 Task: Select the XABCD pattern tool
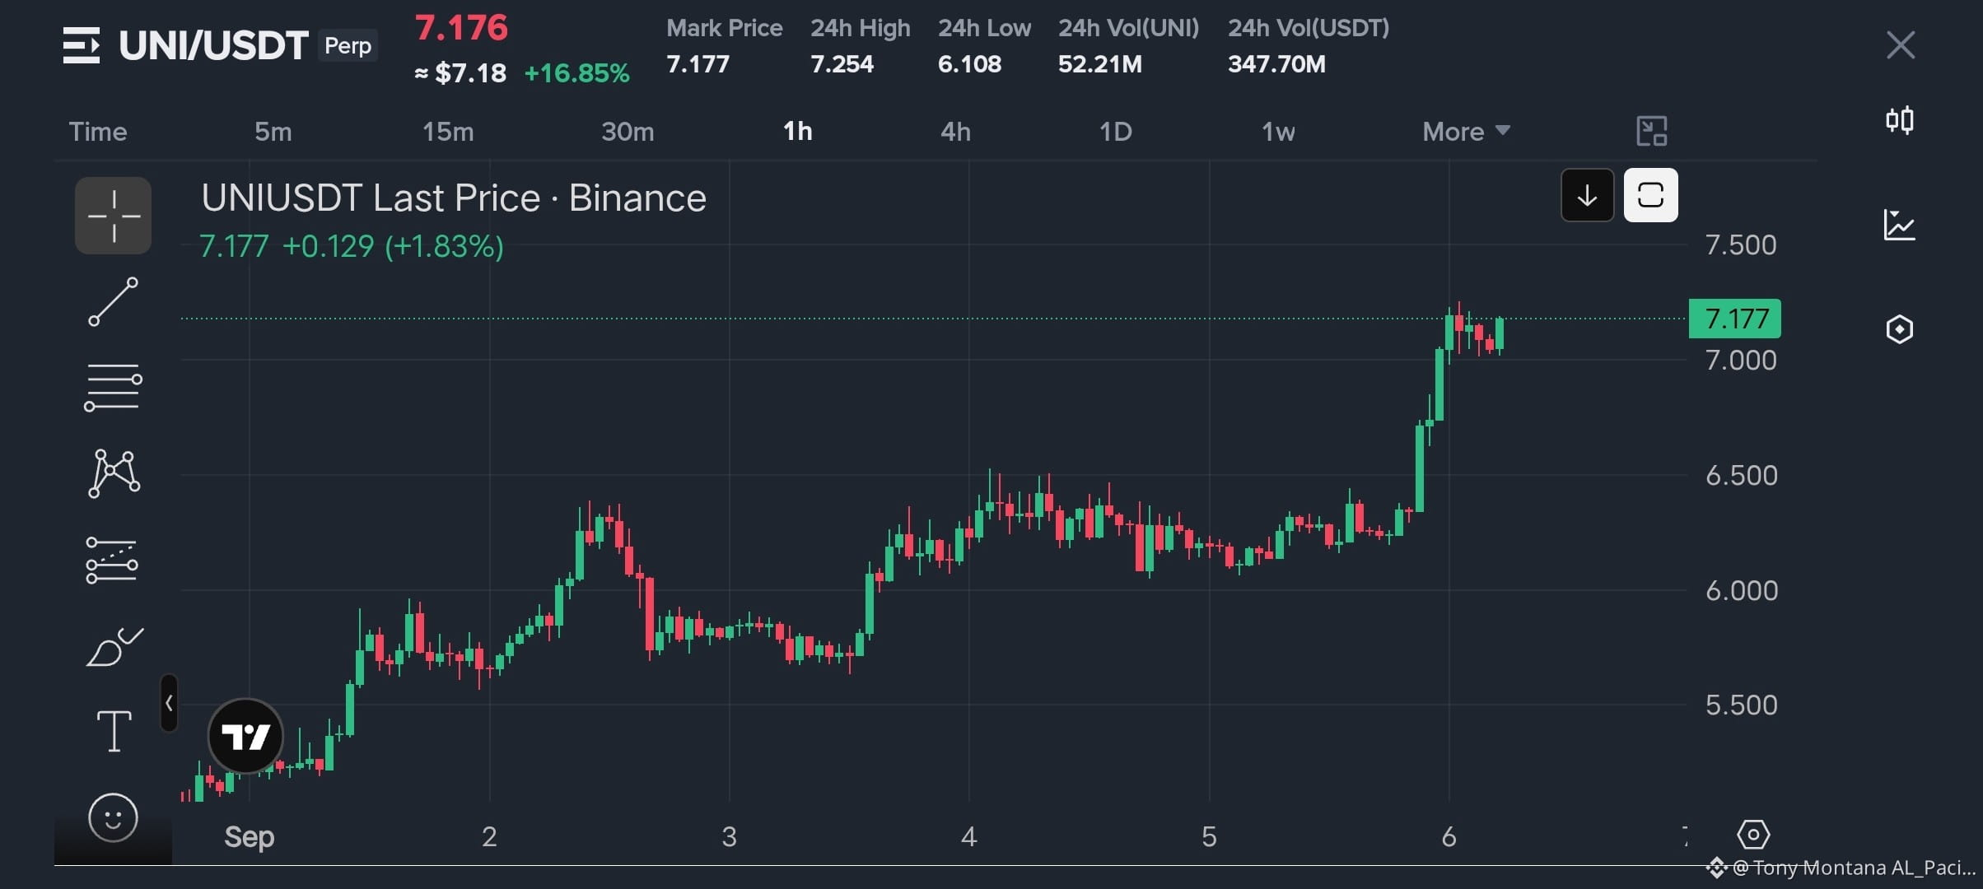114,473
